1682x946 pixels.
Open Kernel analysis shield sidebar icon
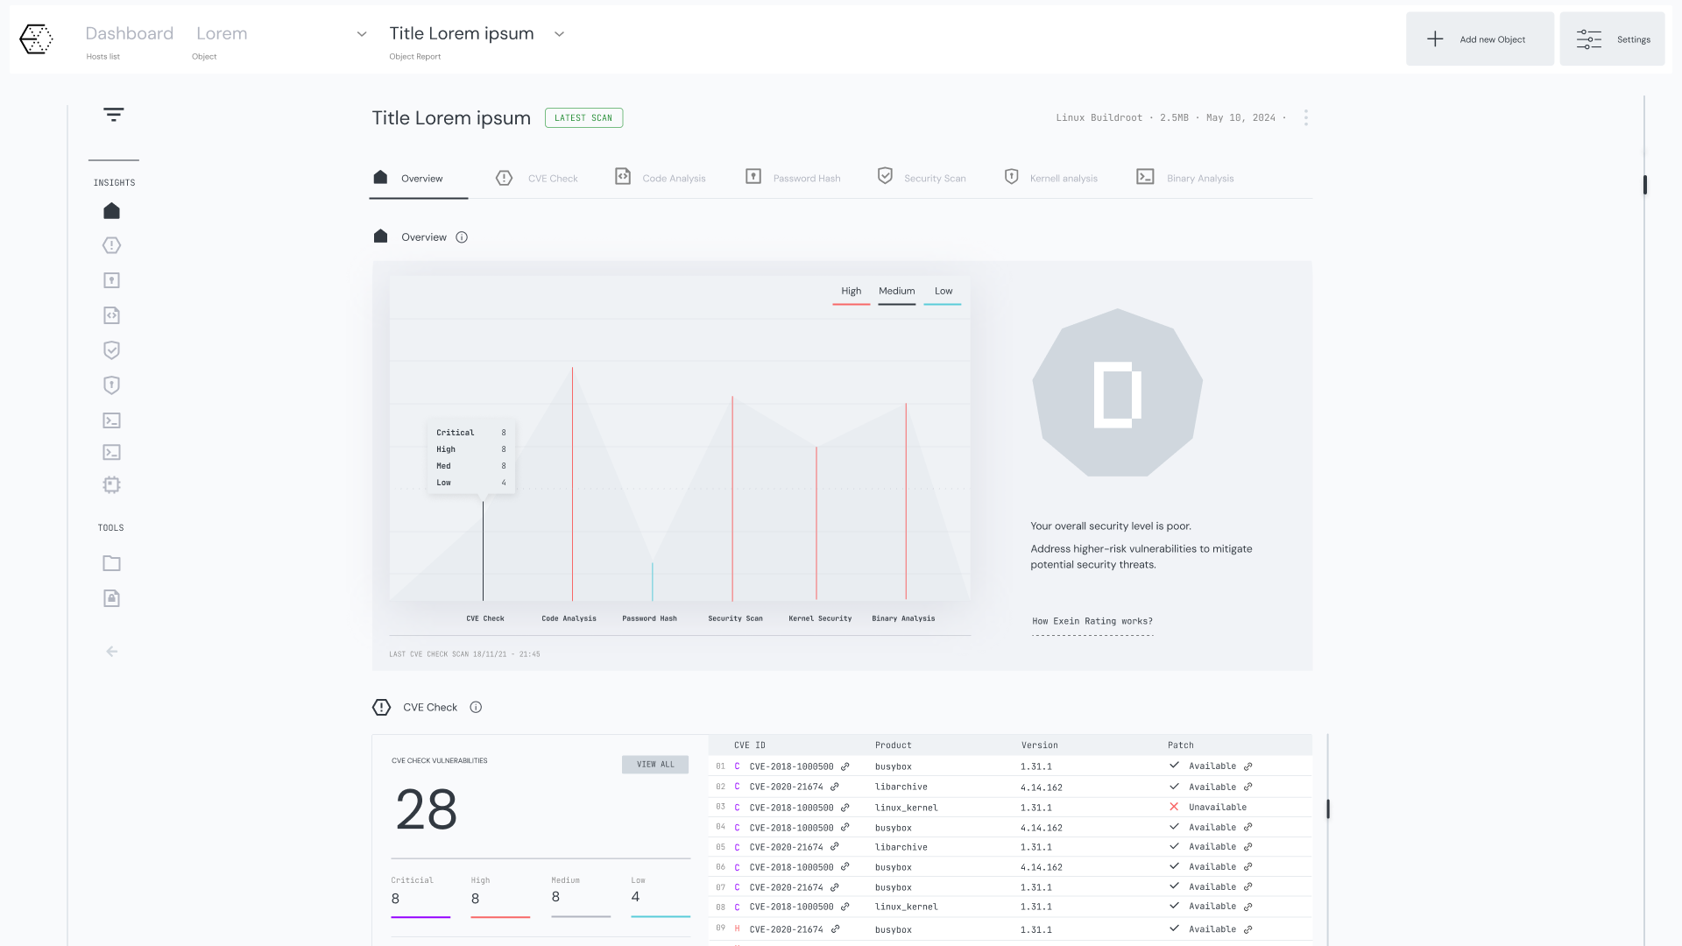coord(111,385)
